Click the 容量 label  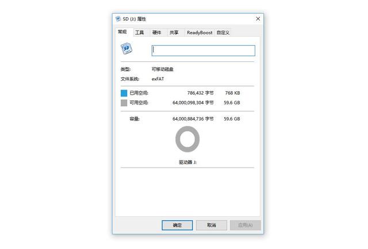[135, 119]
